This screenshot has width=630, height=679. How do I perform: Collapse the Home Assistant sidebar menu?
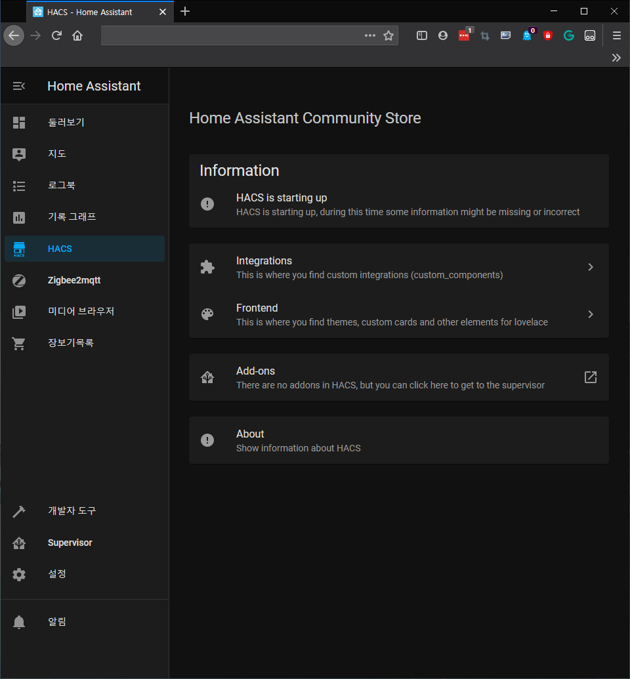click(18, 86)
